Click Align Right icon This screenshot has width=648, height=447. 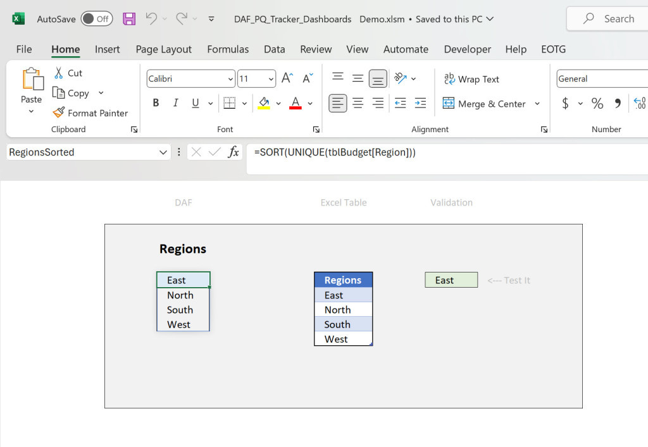[x=378, y=103]
